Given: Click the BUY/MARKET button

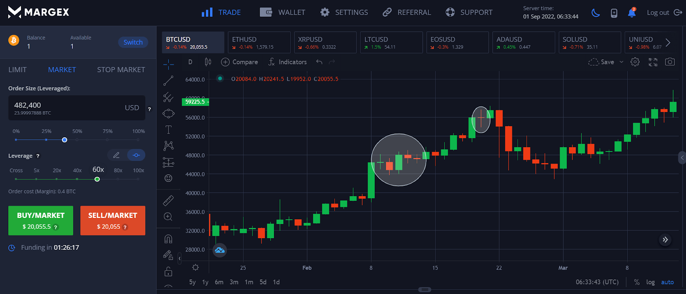Looking at the screenshot, I should [x=41, y=221].
